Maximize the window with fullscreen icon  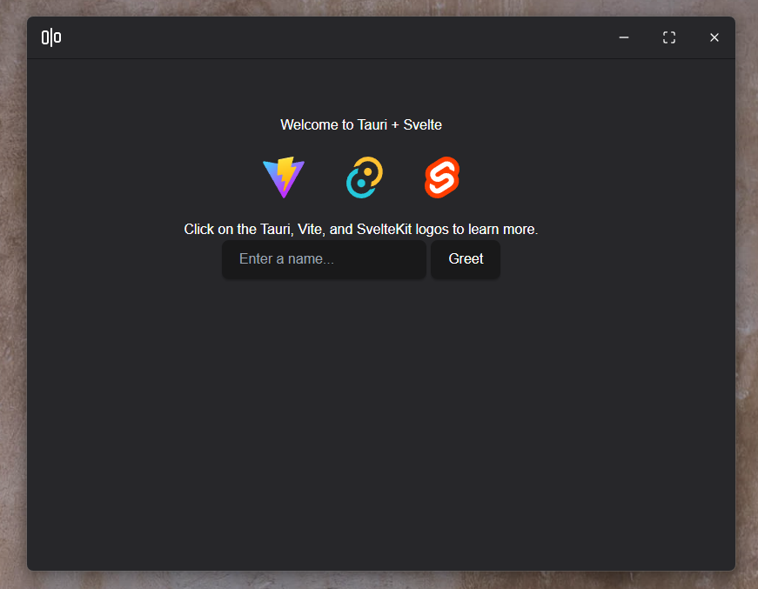click(x=669, y=37)
